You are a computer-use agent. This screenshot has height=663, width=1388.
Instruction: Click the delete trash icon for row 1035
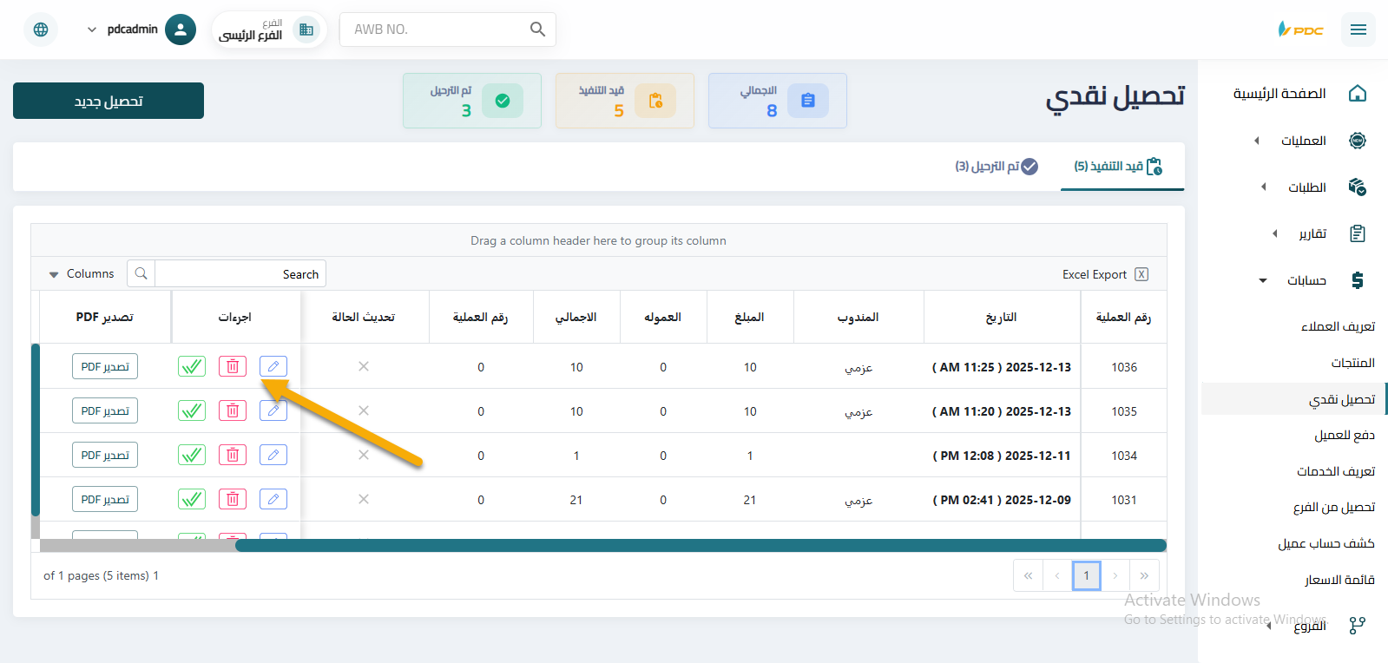click(x=233, y=410)
